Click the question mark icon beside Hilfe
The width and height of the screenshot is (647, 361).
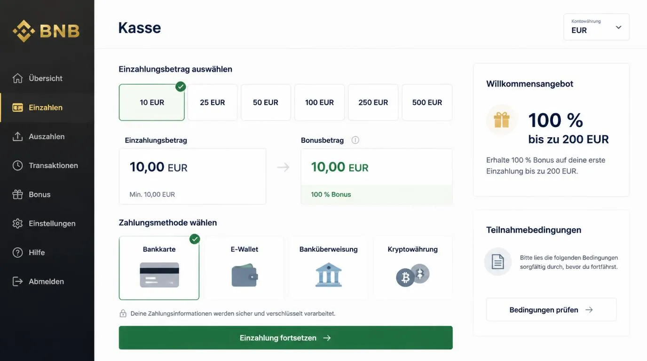(x=17, y=252)
